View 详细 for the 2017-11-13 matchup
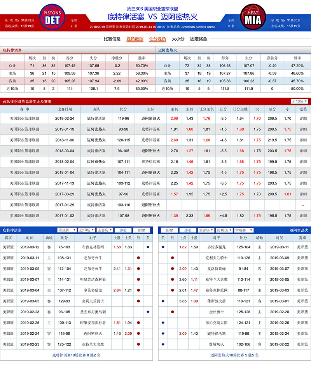The width and height of the screenshot is (311, 365). [303, 183]
